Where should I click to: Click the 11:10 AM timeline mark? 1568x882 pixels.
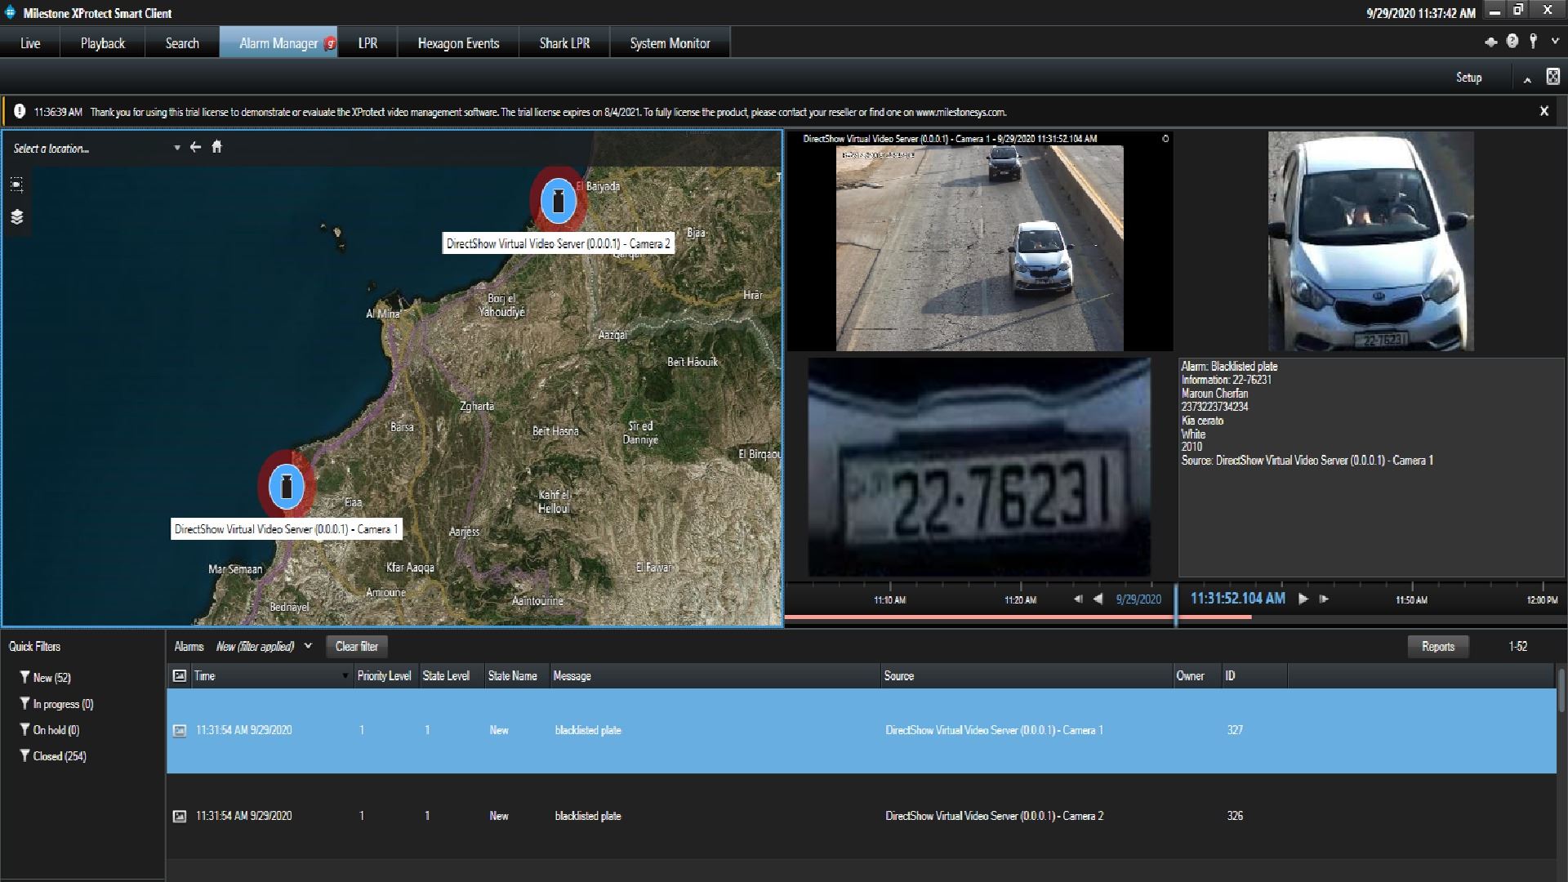click(889, 600)
